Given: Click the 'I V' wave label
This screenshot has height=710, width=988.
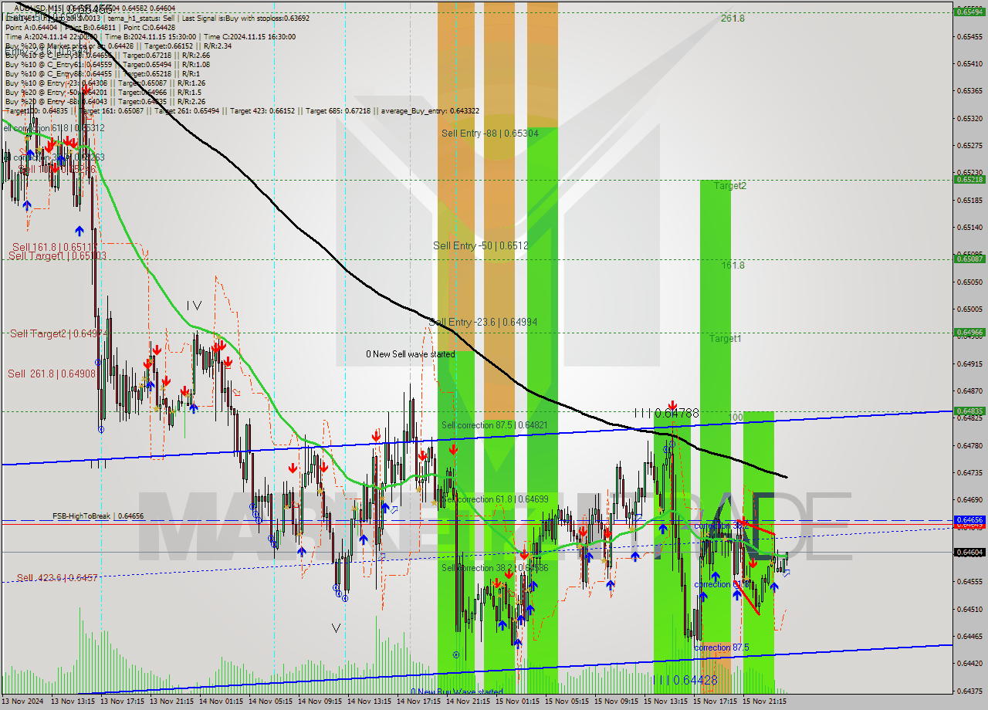Looking at the screenshot, I should [x=194, y=306].
